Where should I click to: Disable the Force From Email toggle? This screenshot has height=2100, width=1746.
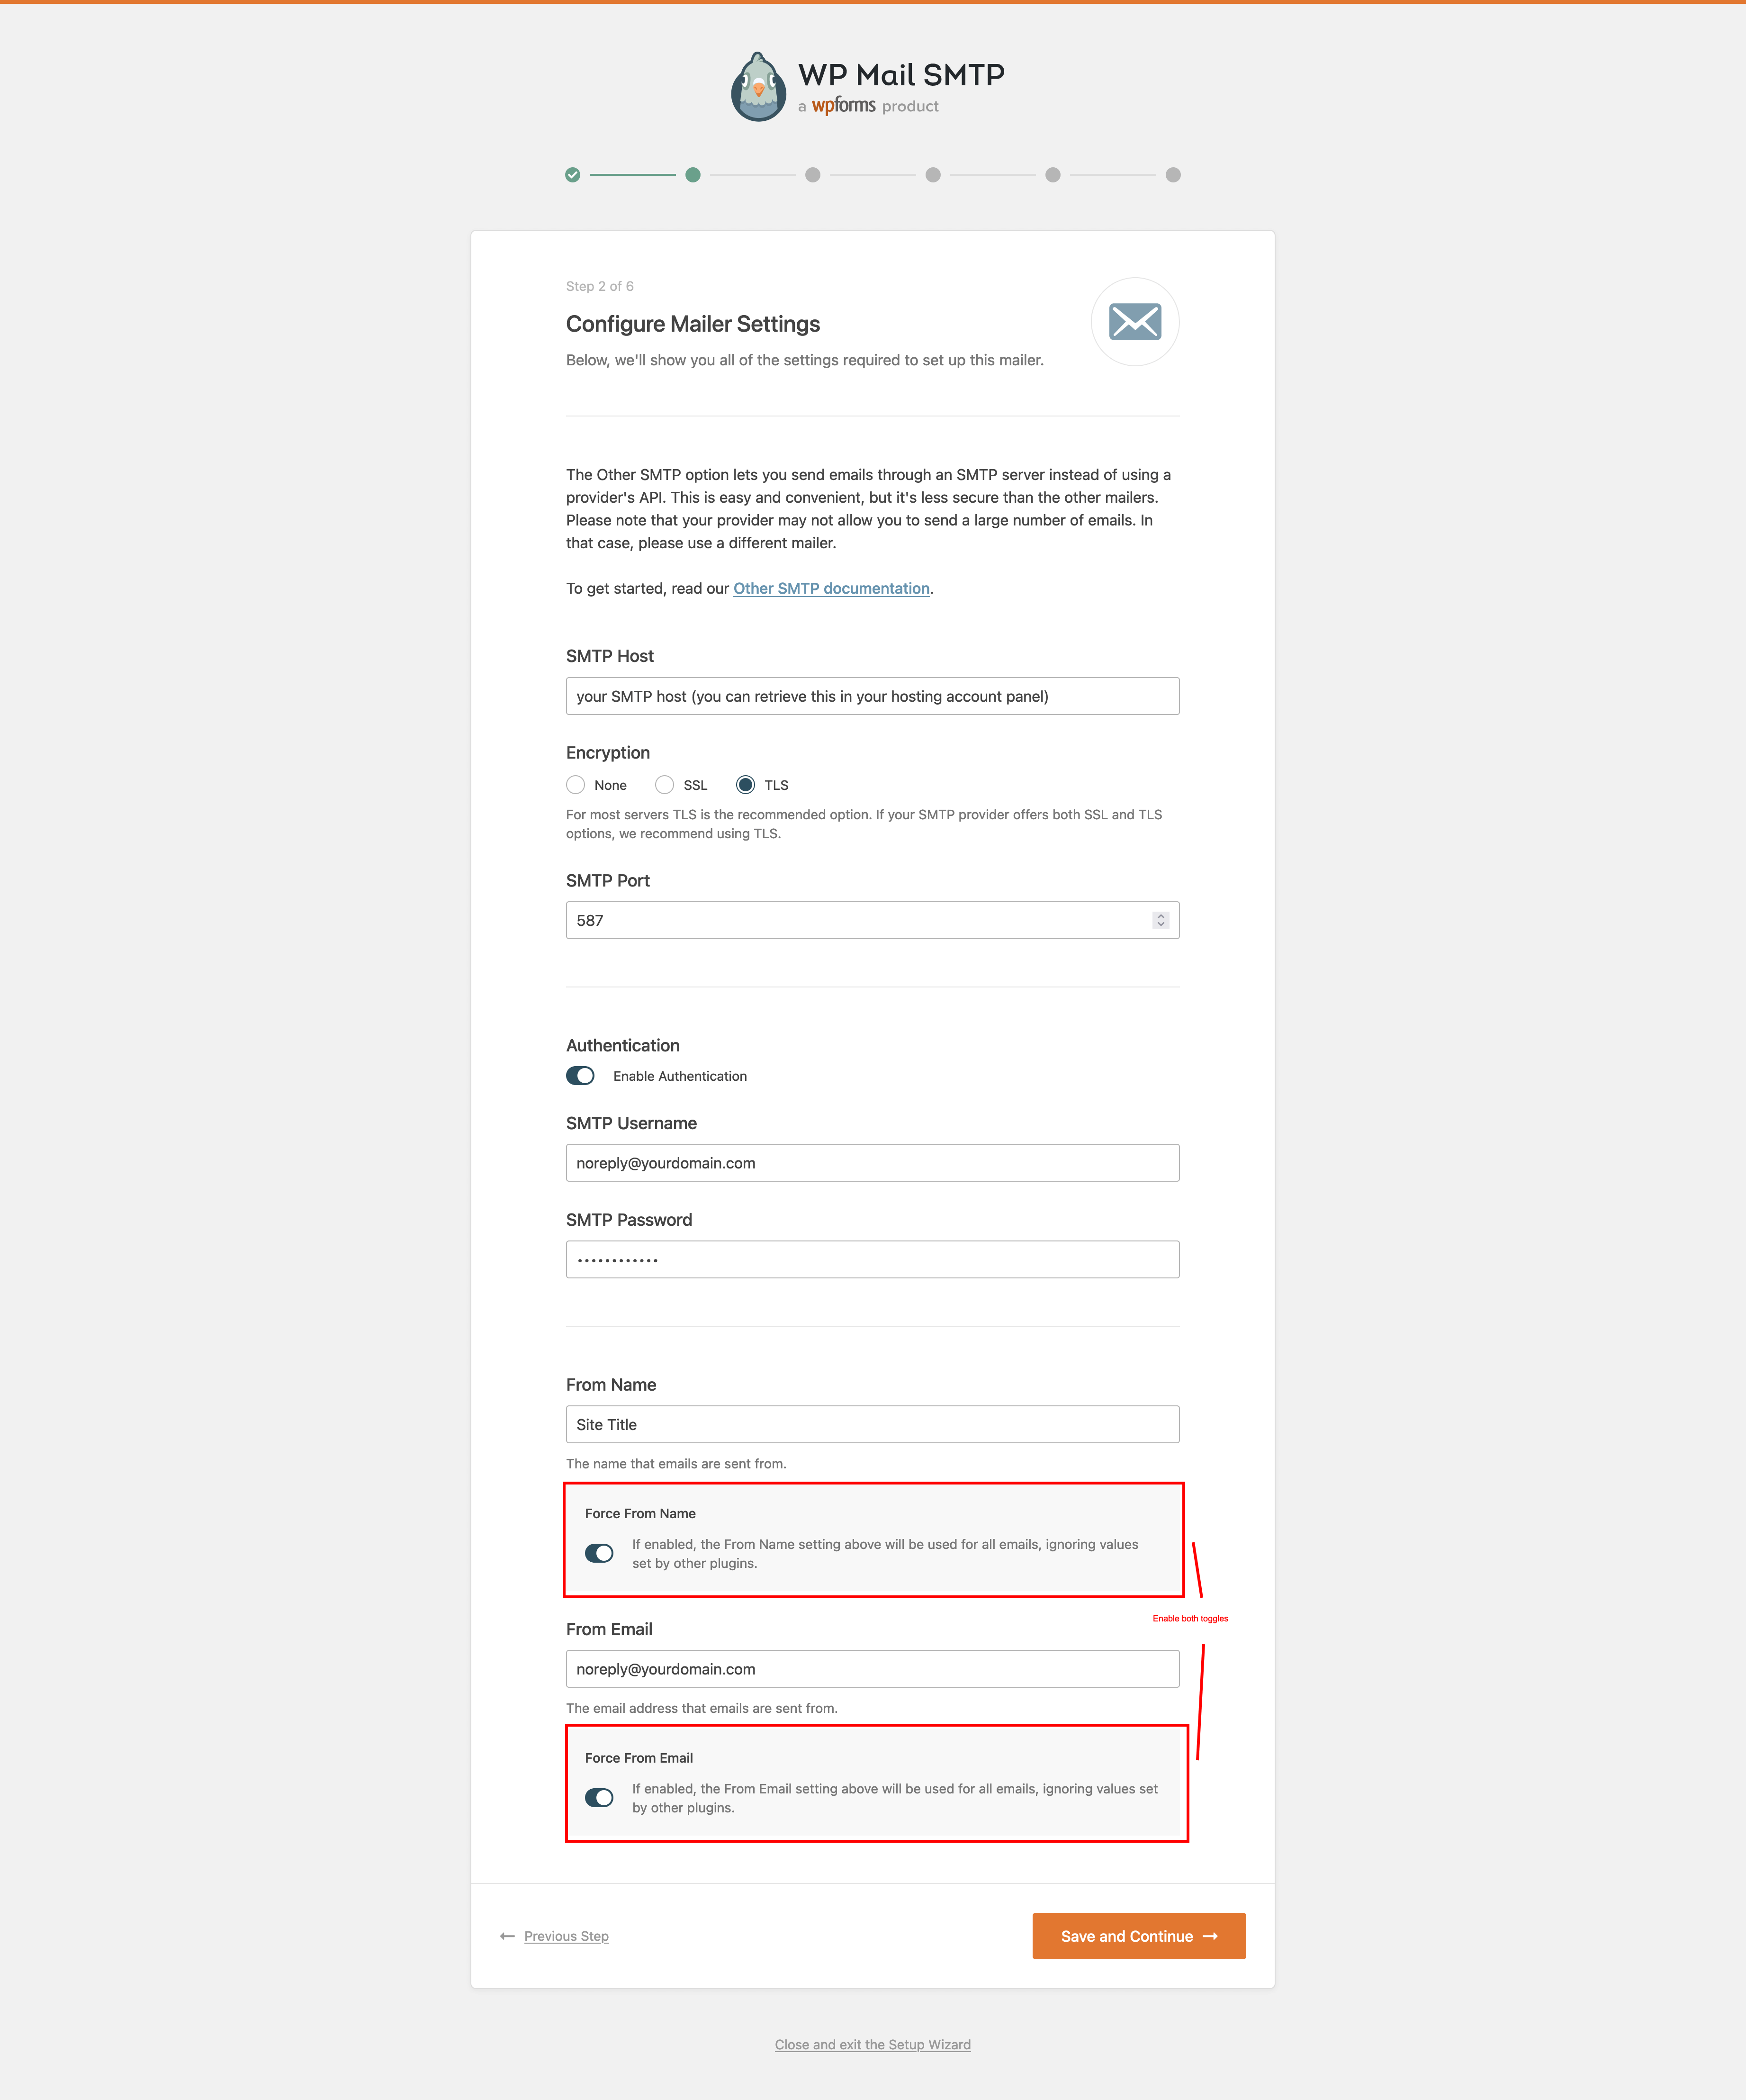click(x=600, y=1798)
